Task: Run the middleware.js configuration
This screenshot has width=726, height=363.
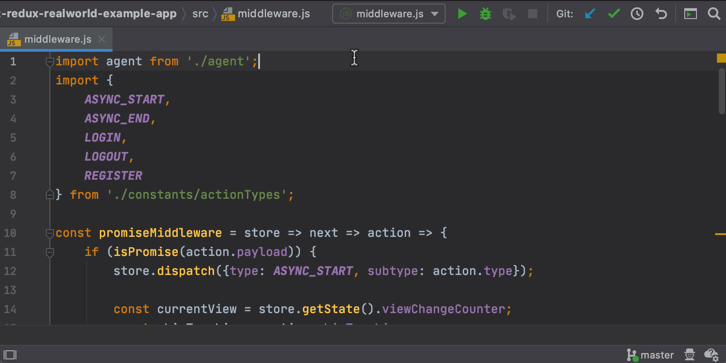Action: pos(462,14)
